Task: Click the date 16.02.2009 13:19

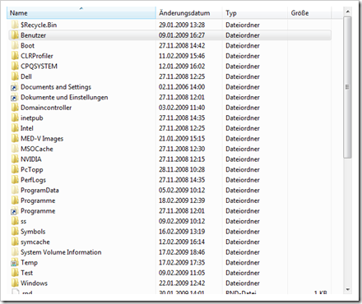Action: coord(182,232)
